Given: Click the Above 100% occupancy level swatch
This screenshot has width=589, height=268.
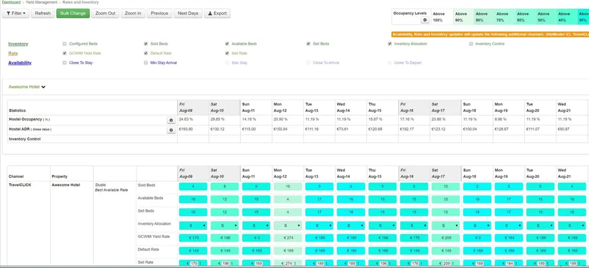Looking at the screenshot, I should point(442,17).
